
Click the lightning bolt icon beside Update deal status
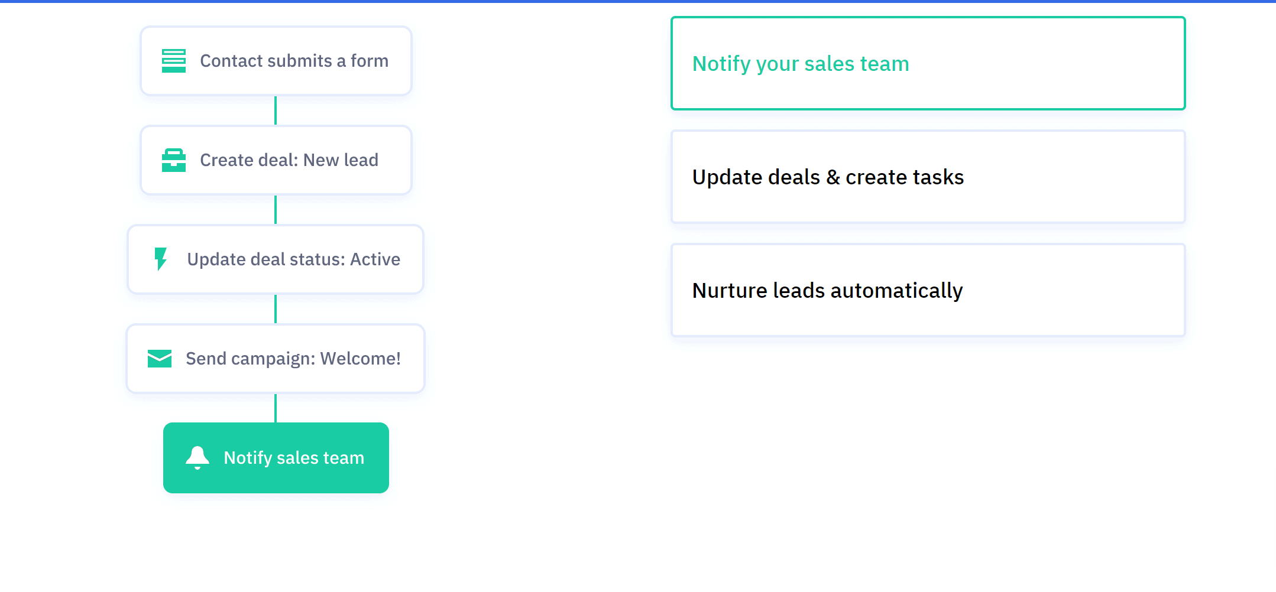pyautogui.click(x=161, y=259)
